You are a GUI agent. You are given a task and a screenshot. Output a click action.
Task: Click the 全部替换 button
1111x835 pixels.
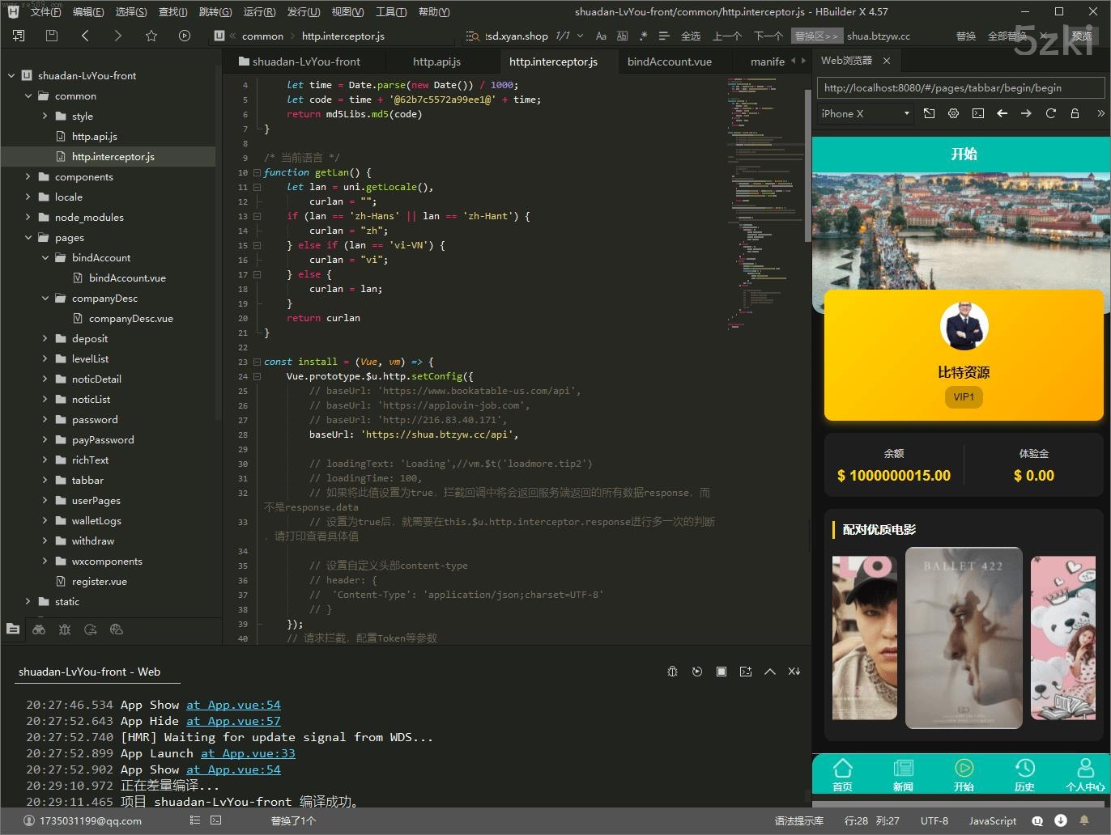(x=1007, y=36)
